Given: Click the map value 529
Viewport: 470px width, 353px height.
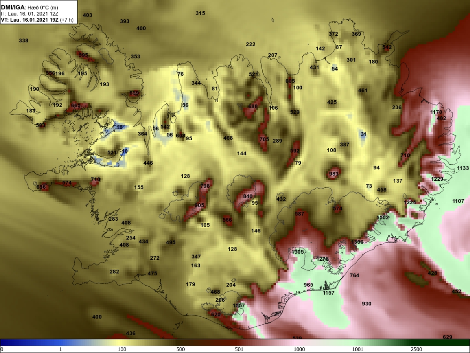Looking at the screenshot, I should [x=295, y=112].
